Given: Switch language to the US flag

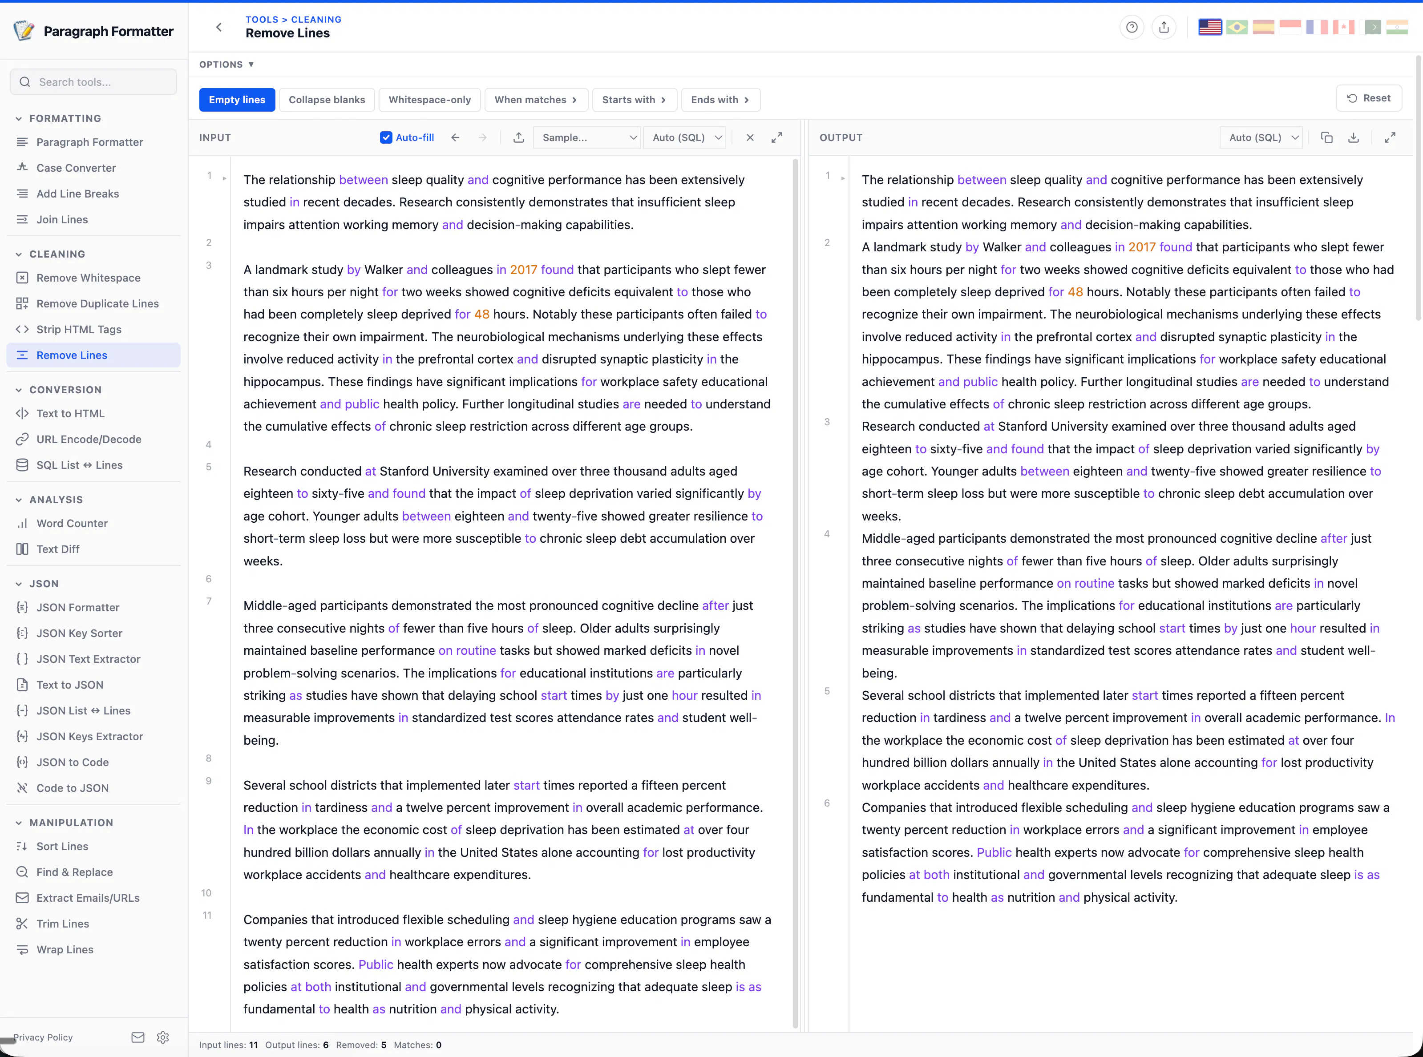Looking at the screenshot, I should [1209, 27].
